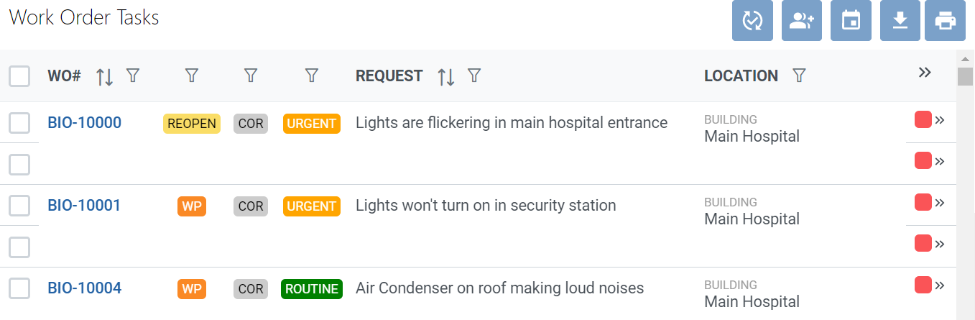975x320 pixels.
Task: Click the assign user icon
Action: (x=802, y=21)
